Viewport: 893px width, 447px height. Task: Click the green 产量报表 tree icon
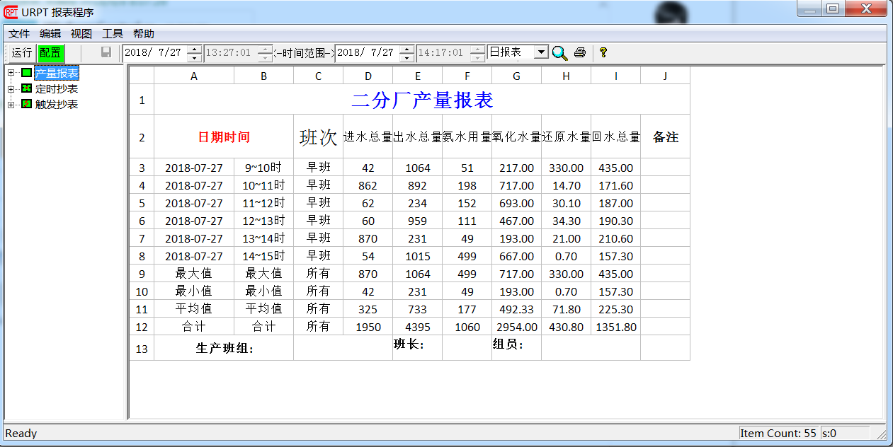pos(26,73)
